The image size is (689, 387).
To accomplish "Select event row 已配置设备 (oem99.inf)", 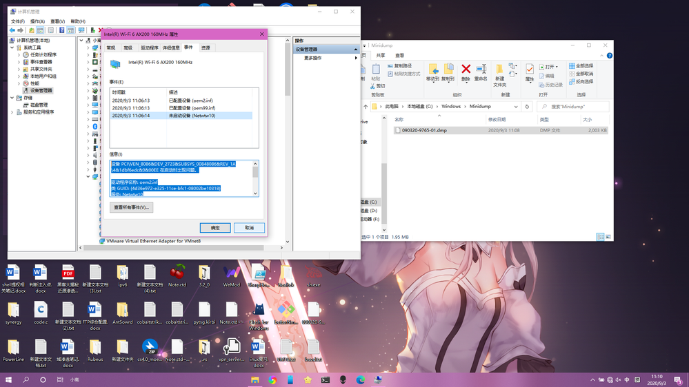I will point(182,108).
